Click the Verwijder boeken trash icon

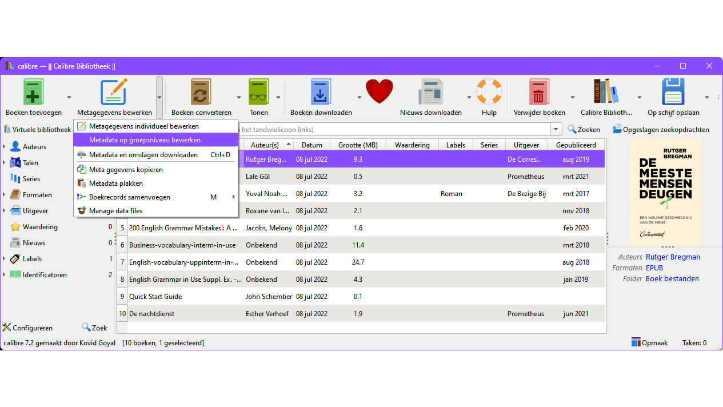[x=539, y=92]
